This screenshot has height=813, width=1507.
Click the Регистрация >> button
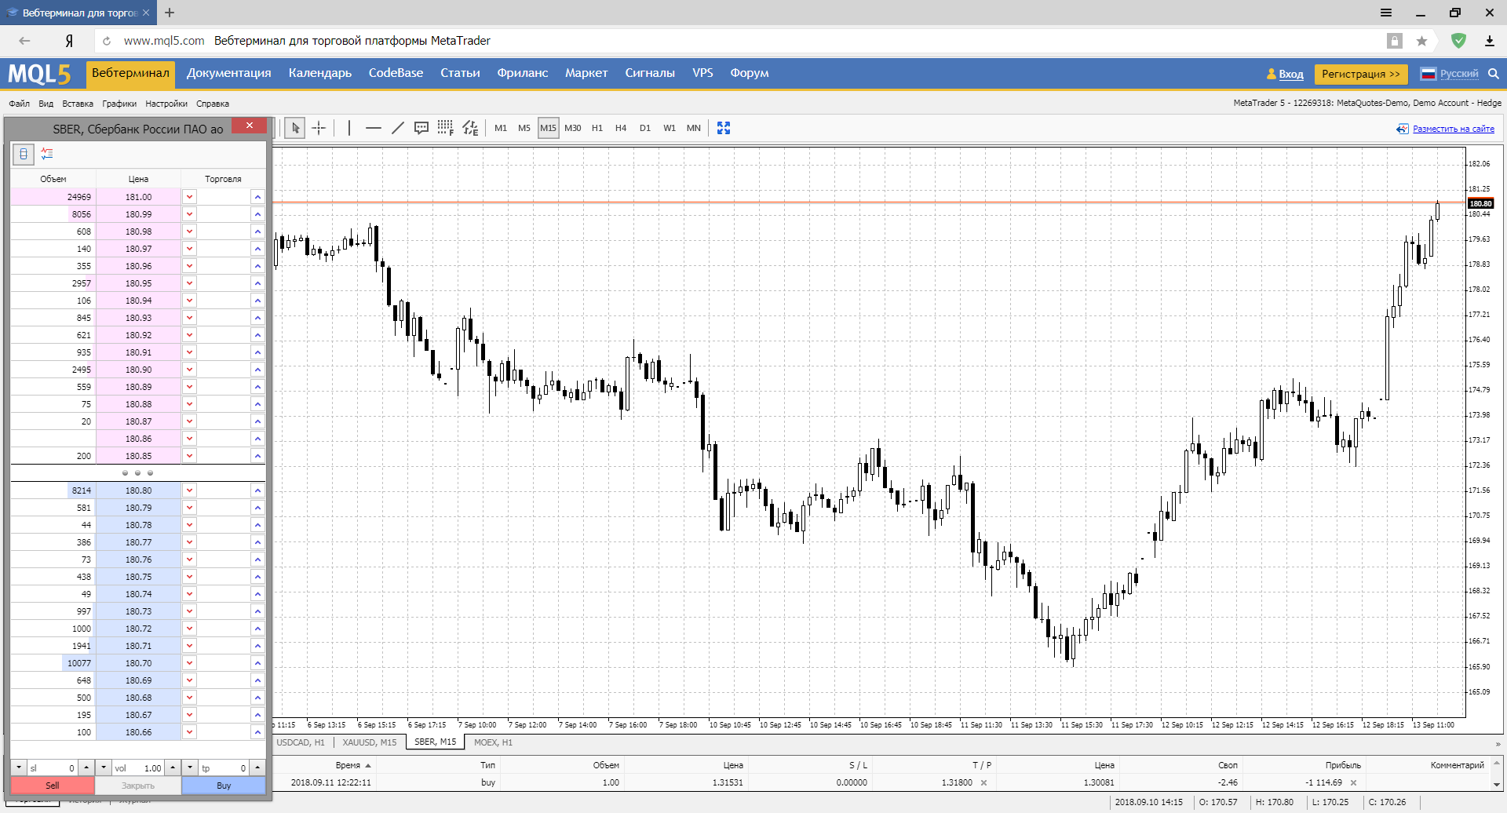click(1361, 74)
